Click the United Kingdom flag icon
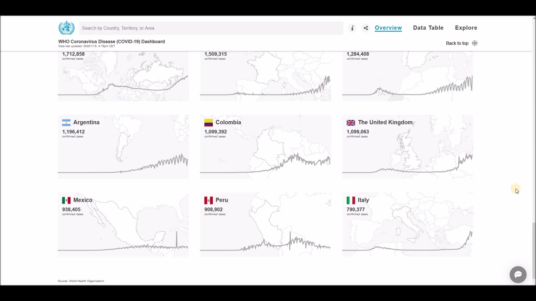This screenshot has width=536, height=301. coord(351,122)
